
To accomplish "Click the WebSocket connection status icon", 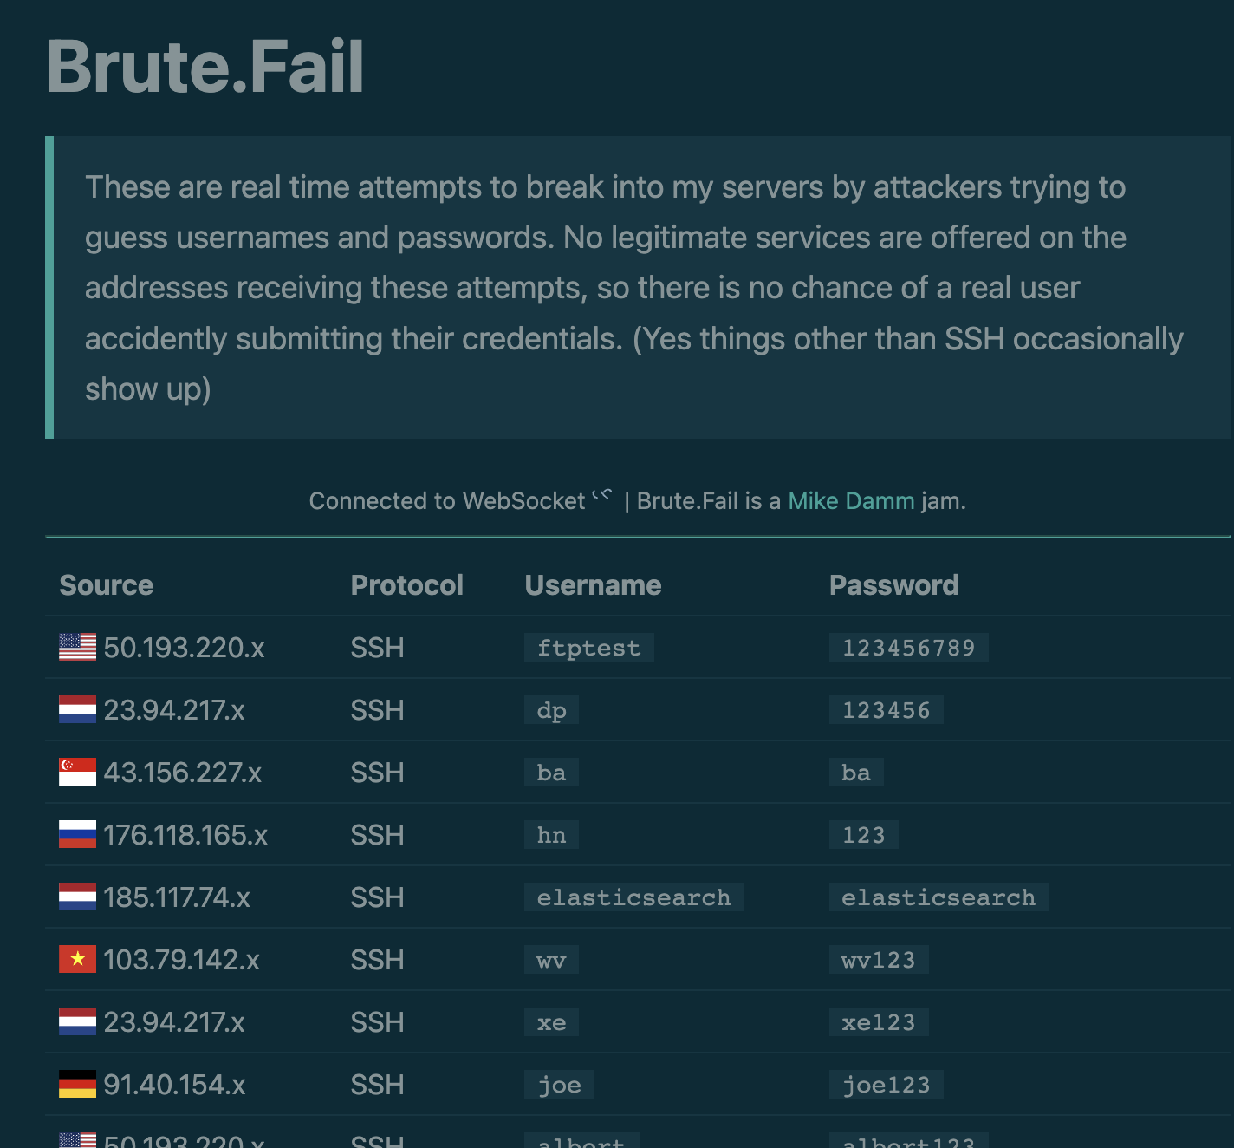I will point(602,497).
